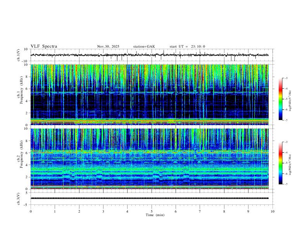Image resolution: width=307 pixels, height=237 pixels.
Task: Click the lower colorbar log(PSD) label
Action: pyautogui.click(x=290, y=165)
